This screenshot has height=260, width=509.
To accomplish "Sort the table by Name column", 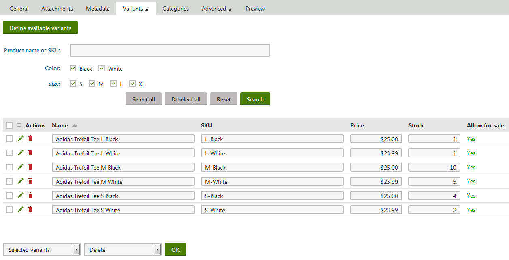I will [60, 125].
